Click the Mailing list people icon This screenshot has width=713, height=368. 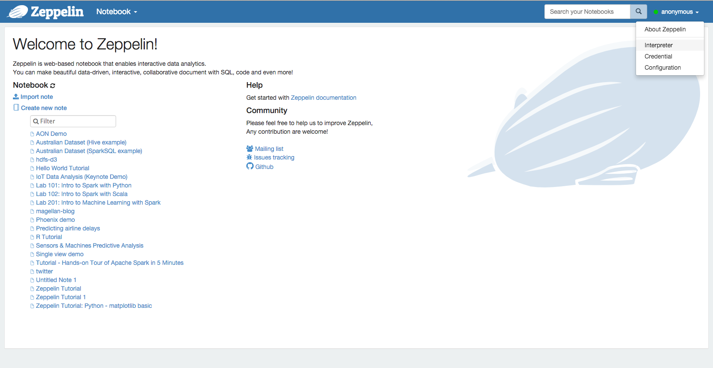(250, 149)
